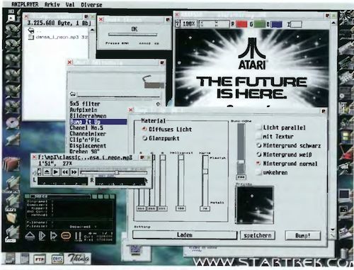Click MP3 playback position slider
Screen dimensions: 354x270
[x=114, y=172]
